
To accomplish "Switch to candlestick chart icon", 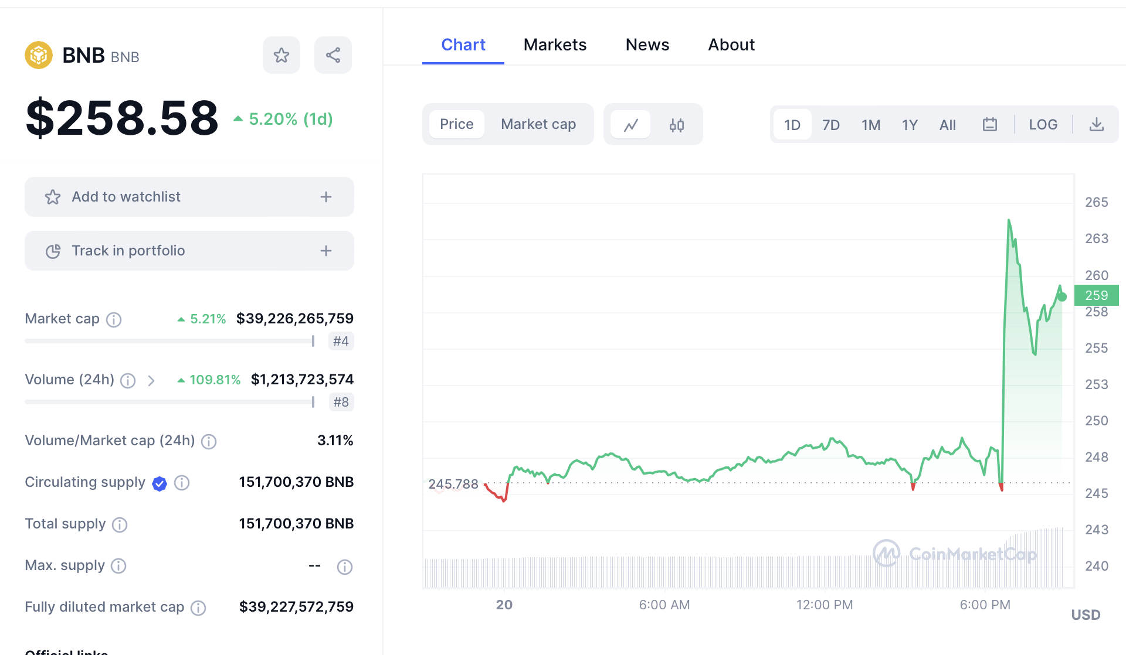I will tap(677, 125).
